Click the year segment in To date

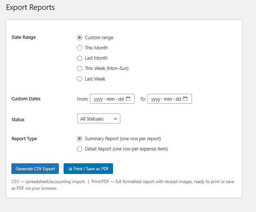click(155, 99)
